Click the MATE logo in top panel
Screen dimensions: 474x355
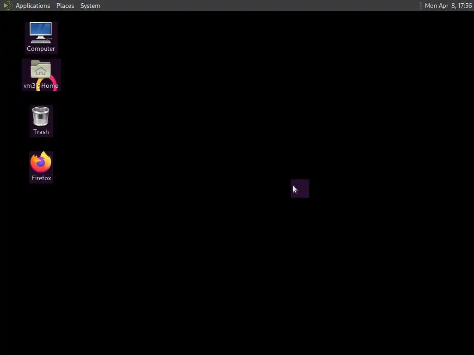[7, 6]
